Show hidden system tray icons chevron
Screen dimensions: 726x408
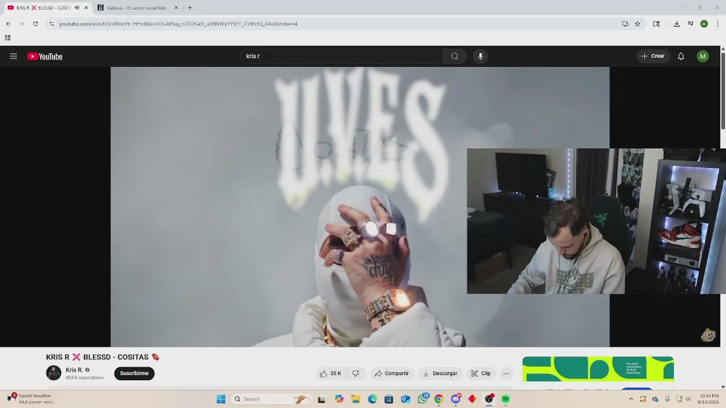point(631,399)
